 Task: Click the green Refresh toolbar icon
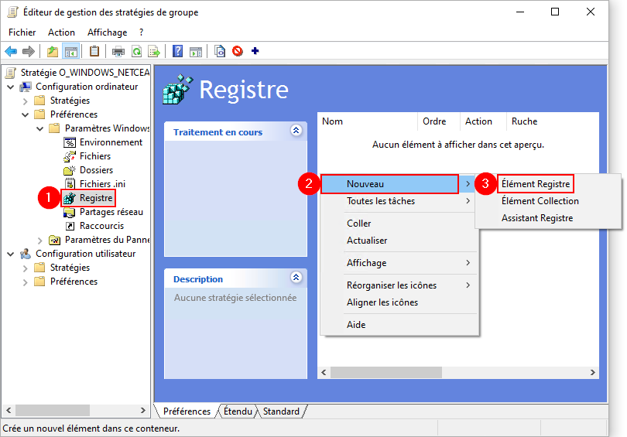(x=137, y=51)
